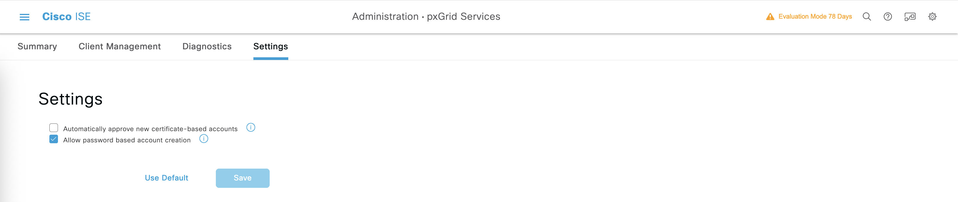Switch to the Summary tab

coord(37,46)
